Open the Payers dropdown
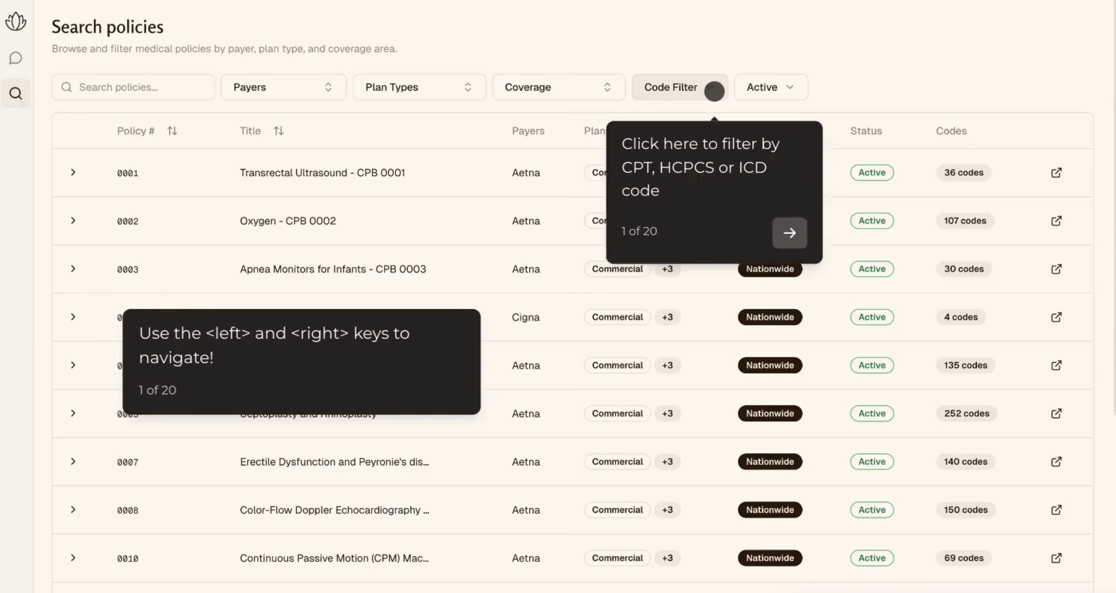 click(284, 87)
